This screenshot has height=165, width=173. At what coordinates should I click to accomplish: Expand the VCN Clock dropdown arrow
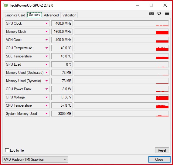point(46,40)
